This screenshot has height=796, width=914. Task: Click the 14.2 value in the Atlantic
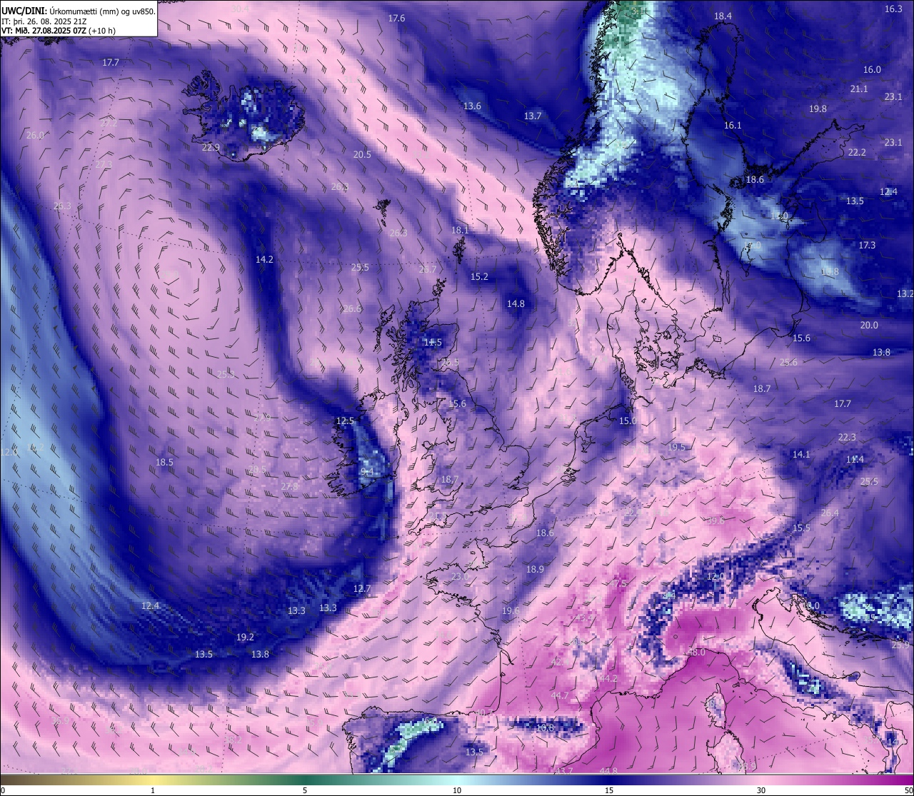tap(264, 260)
